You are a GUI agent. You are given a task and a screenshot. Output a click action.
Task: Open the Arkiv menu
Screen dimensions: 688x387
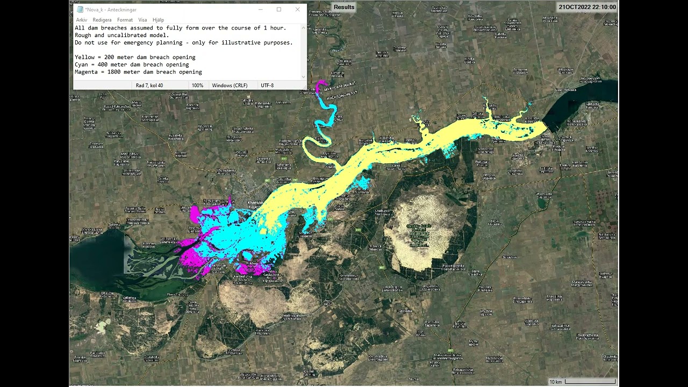point(81,20)
